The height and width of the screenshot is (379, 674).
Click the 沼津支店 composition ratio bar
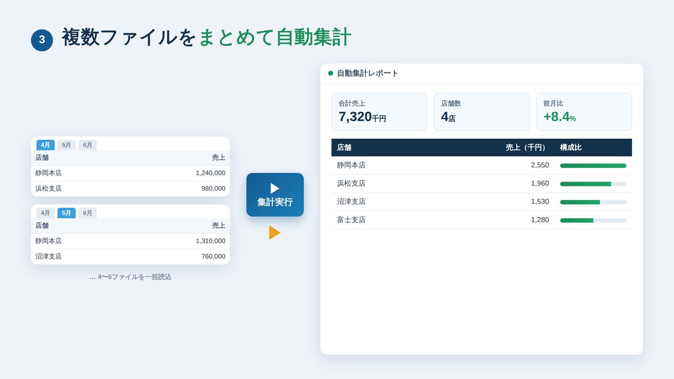pyautogui.click(x=593, y=202)
